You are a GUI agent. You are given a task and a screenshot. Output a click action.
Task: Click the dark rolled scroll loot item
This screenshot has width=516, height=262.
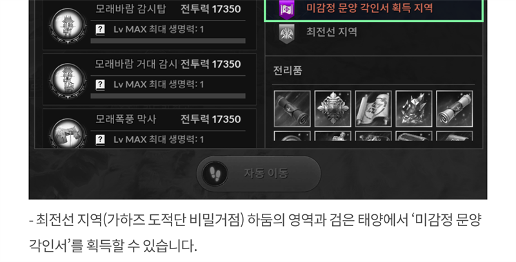[292, 109]
